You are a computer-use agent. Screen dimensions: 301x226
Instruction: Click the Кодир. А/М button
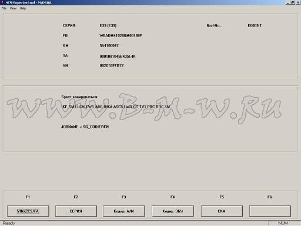tap(124, 211)
